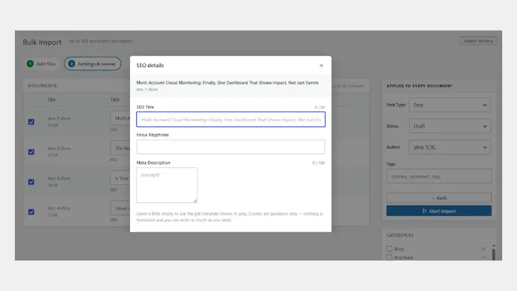Click the CATEGORIES section label

coord(399,235)
